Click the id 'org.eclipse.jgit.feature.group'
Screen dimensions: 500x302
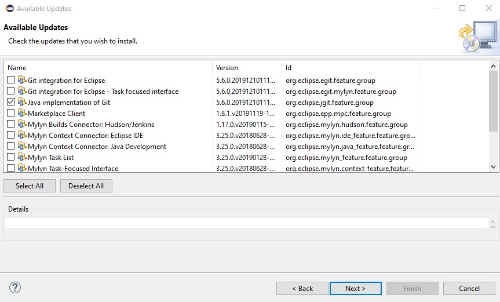pos(330,103)
